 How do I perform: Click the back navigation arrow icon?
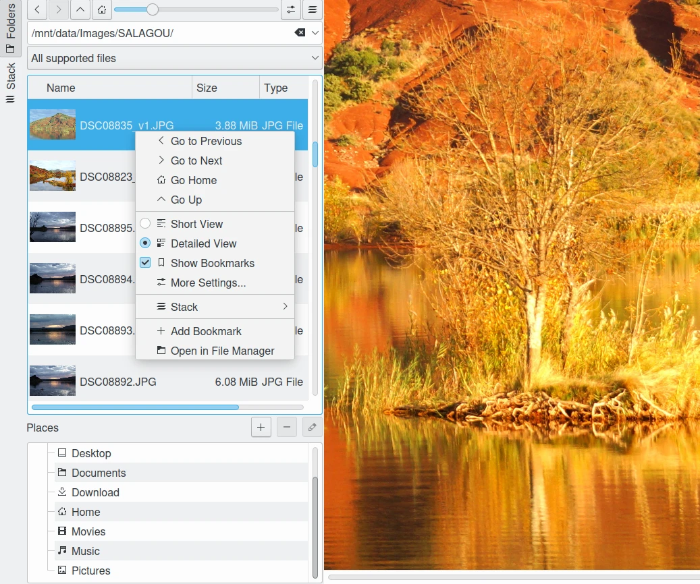tap(36, 9)
